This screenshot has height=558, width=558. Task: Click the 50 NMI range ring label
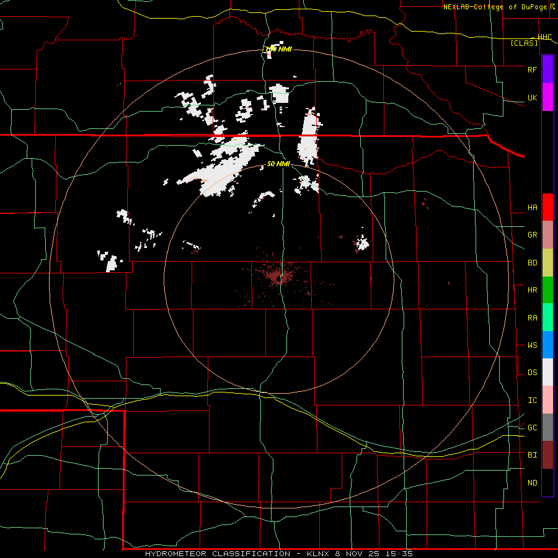[278, 164]
